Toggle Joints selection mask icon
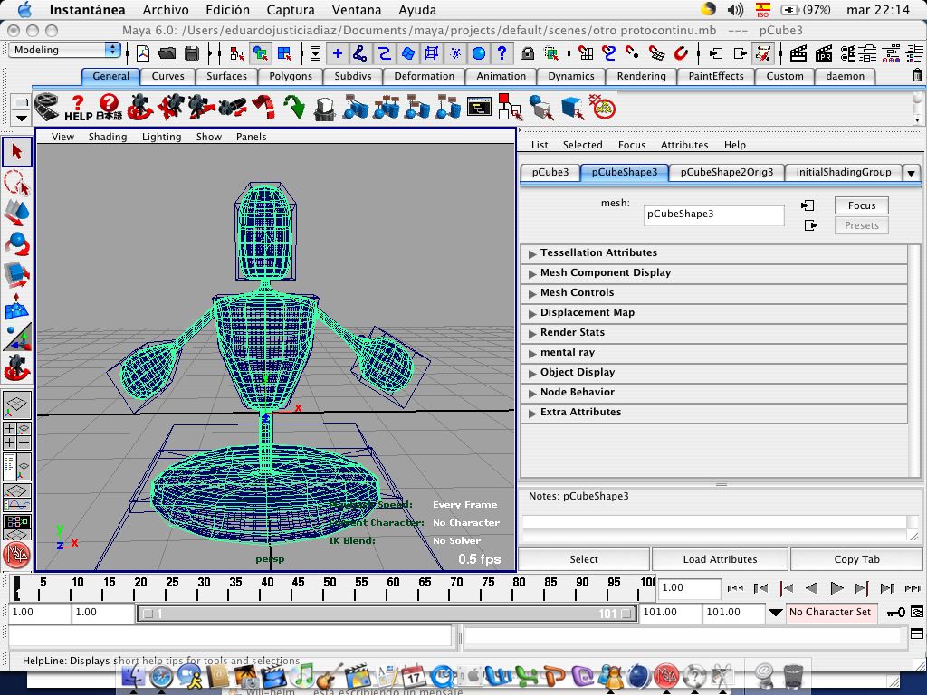The height and width of the screenshot is (695, 927). tap(360, 53)
